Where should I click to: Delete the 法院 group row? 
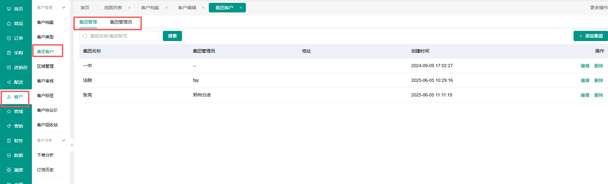599,81
